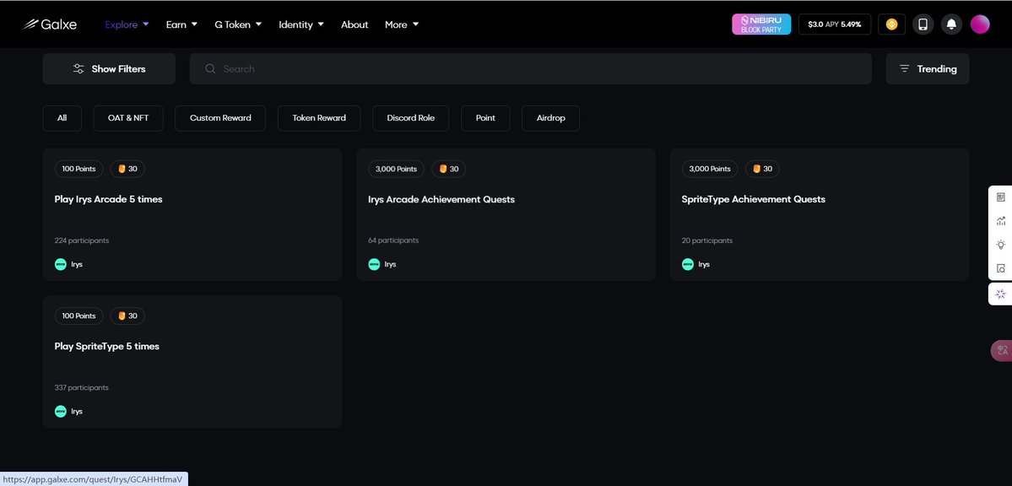Click the page search icon in side panel
1012x486 pixels.
coord(1000,268)
